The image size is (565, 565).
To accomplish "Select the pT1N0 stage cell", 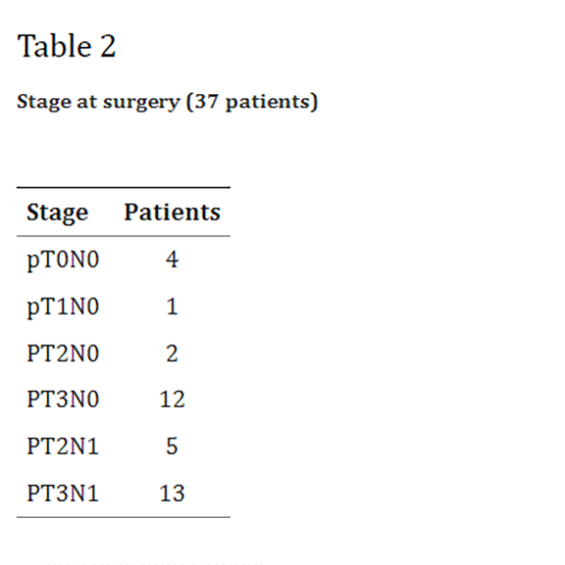I will 62,307.
